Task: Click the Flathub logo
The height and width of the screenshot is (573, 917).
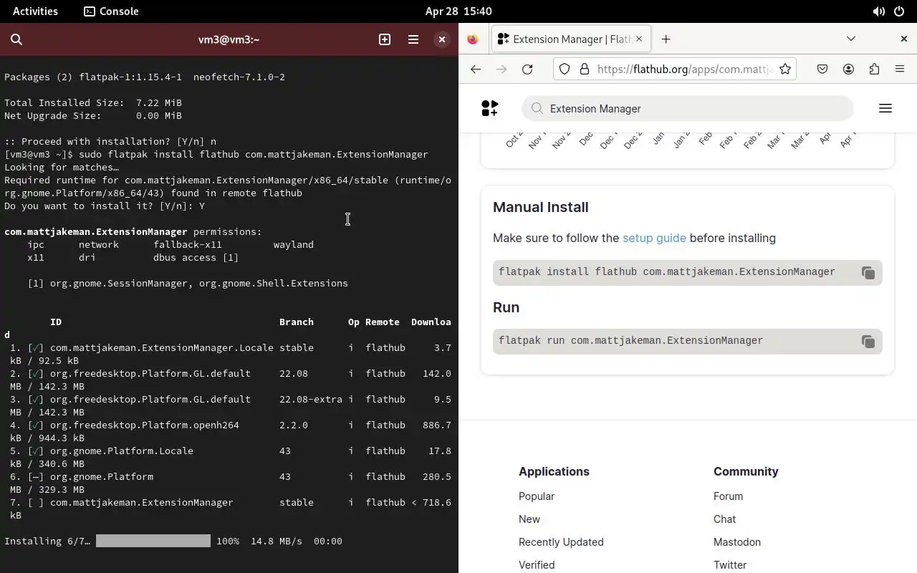Action: [x=490, y=108]
